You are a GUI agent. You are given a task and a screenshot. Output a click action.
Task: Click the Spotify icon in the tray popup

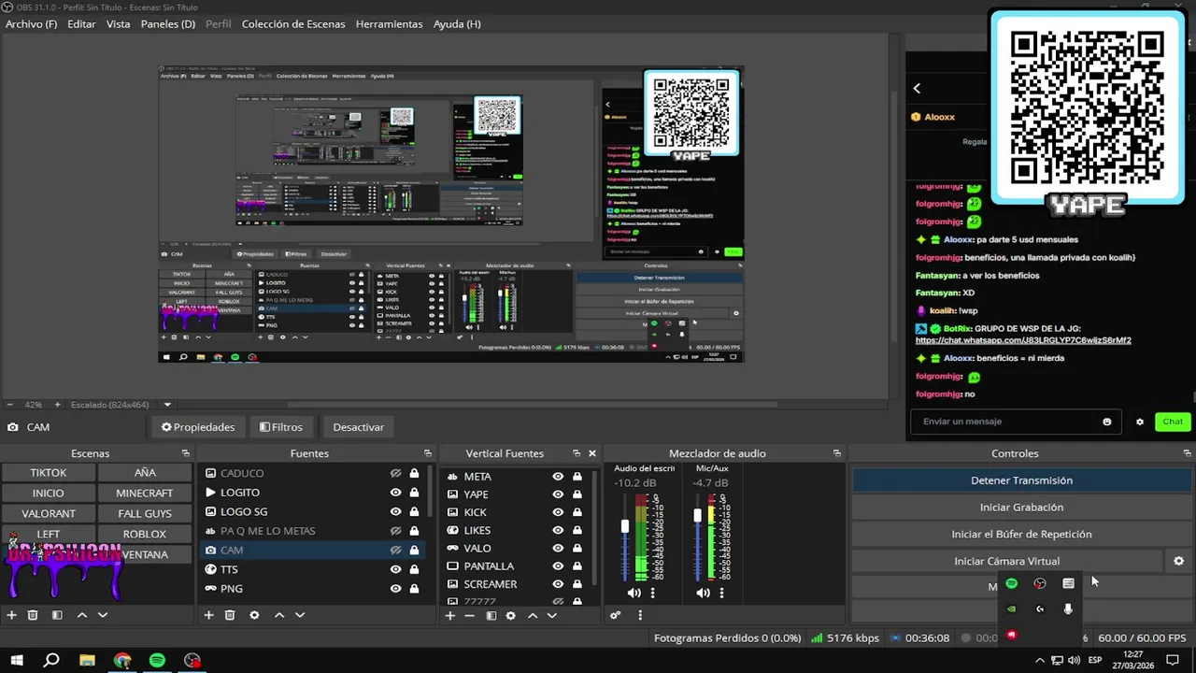tap(1011, 583)
